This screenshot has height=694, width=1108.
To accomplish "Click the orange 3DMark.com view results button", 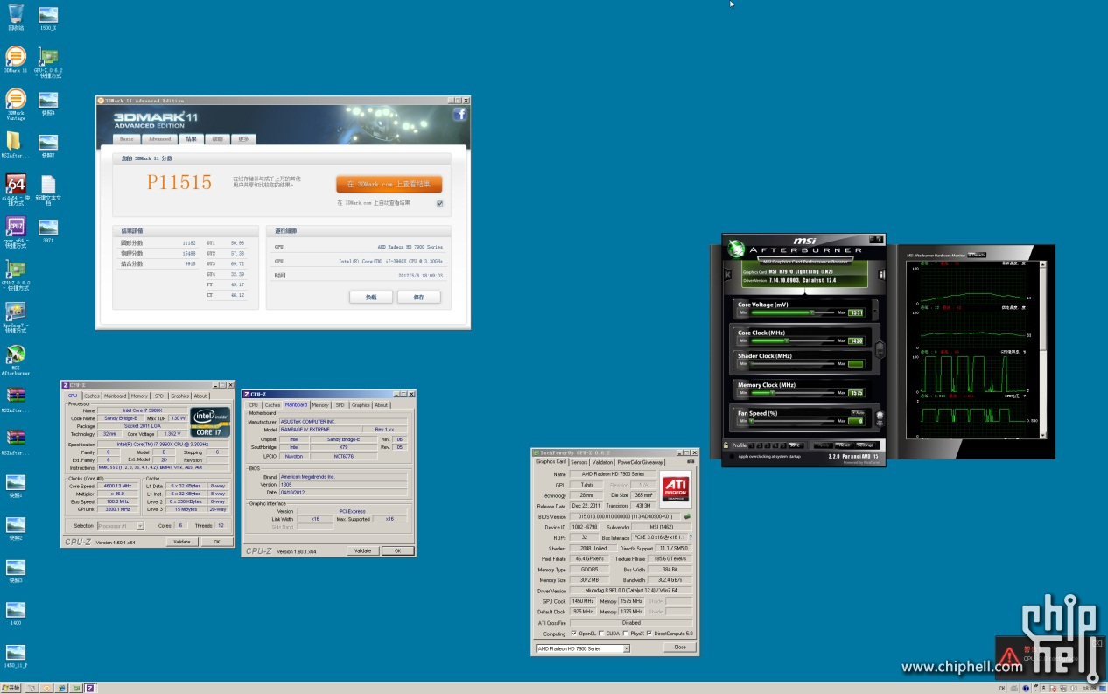I will tap(389, 184).
